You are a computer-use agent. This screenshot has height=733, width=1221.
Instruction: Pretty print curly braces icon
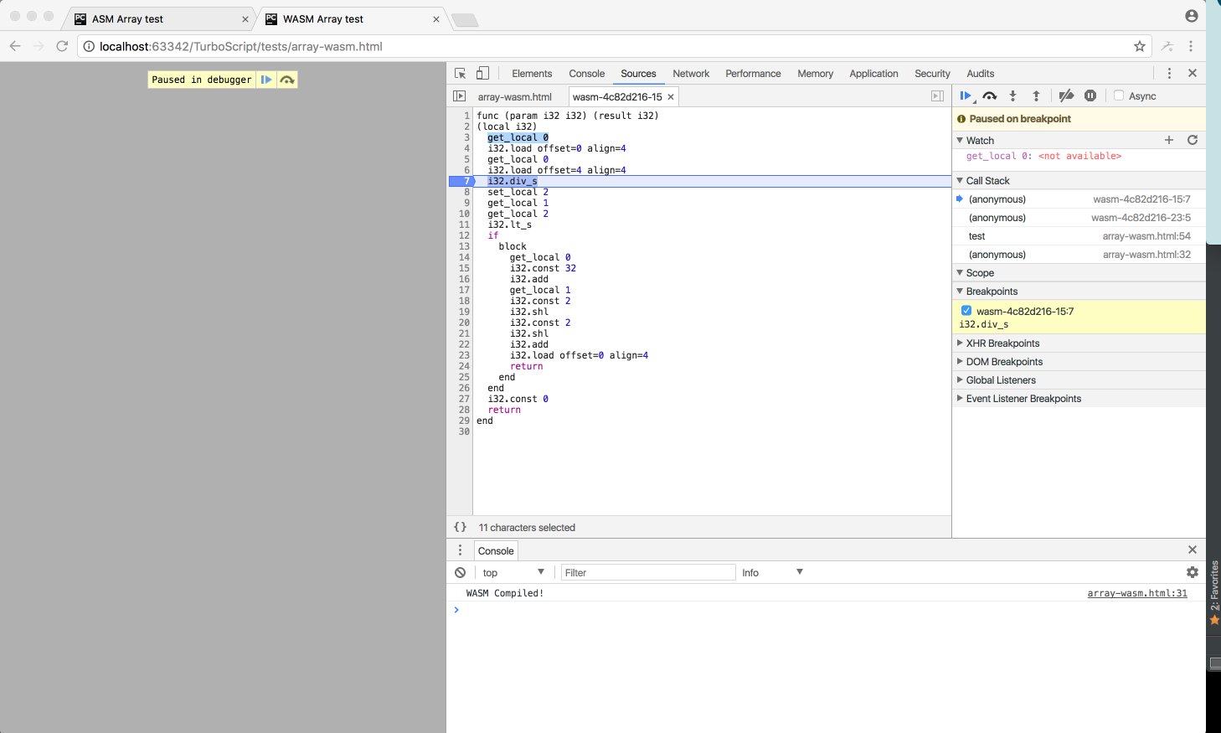[460, 527]
